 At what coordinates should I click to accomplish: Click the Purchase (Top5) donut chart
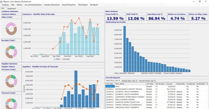click(11, 81)
